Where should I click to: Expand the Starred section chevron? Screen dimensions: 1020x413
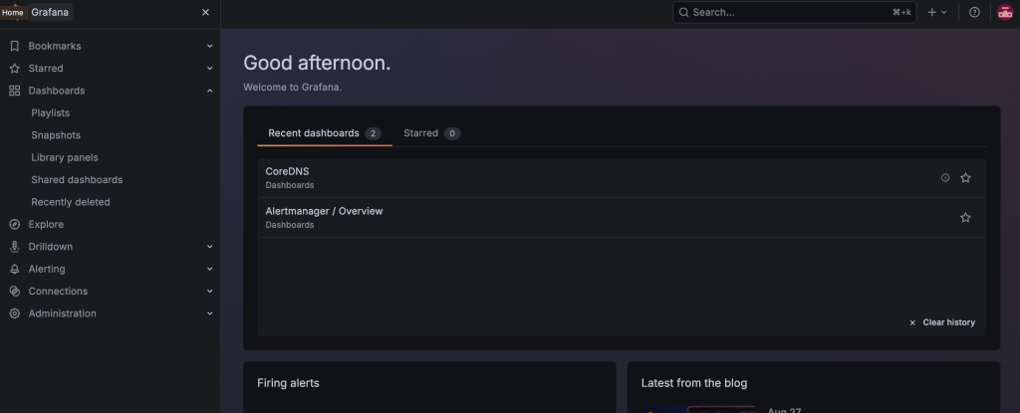point(209,69)
